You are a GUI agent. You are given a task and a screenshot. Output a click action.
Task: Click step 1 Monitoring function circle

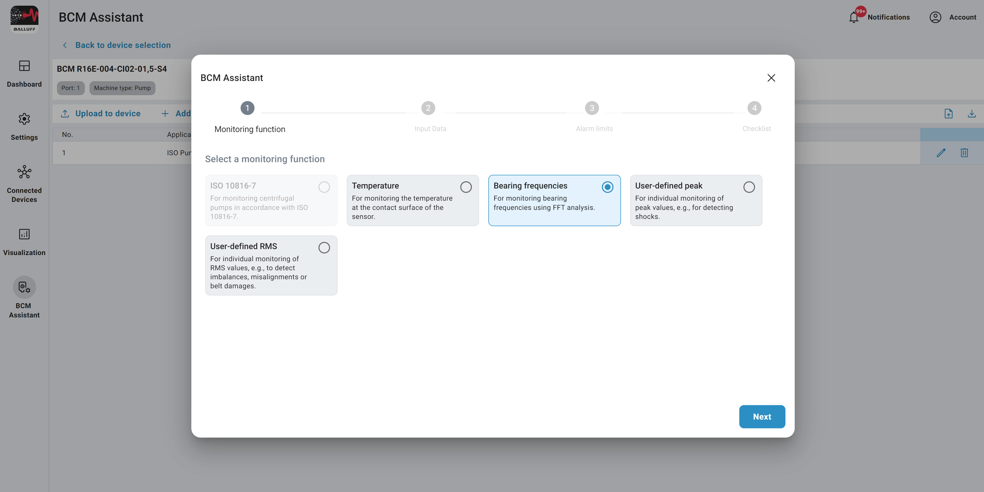(x=247, y=108)
